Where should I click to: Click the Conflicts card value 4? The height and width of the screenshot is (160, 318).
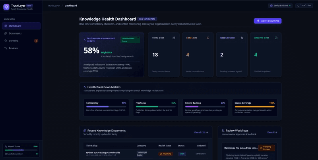(x=188, y=55)
